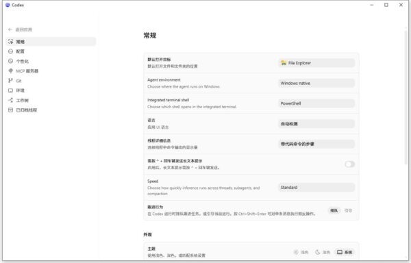The image size is (411, 263).
Task: Click the Integrated terminal shell label
Action: point(169,100)
